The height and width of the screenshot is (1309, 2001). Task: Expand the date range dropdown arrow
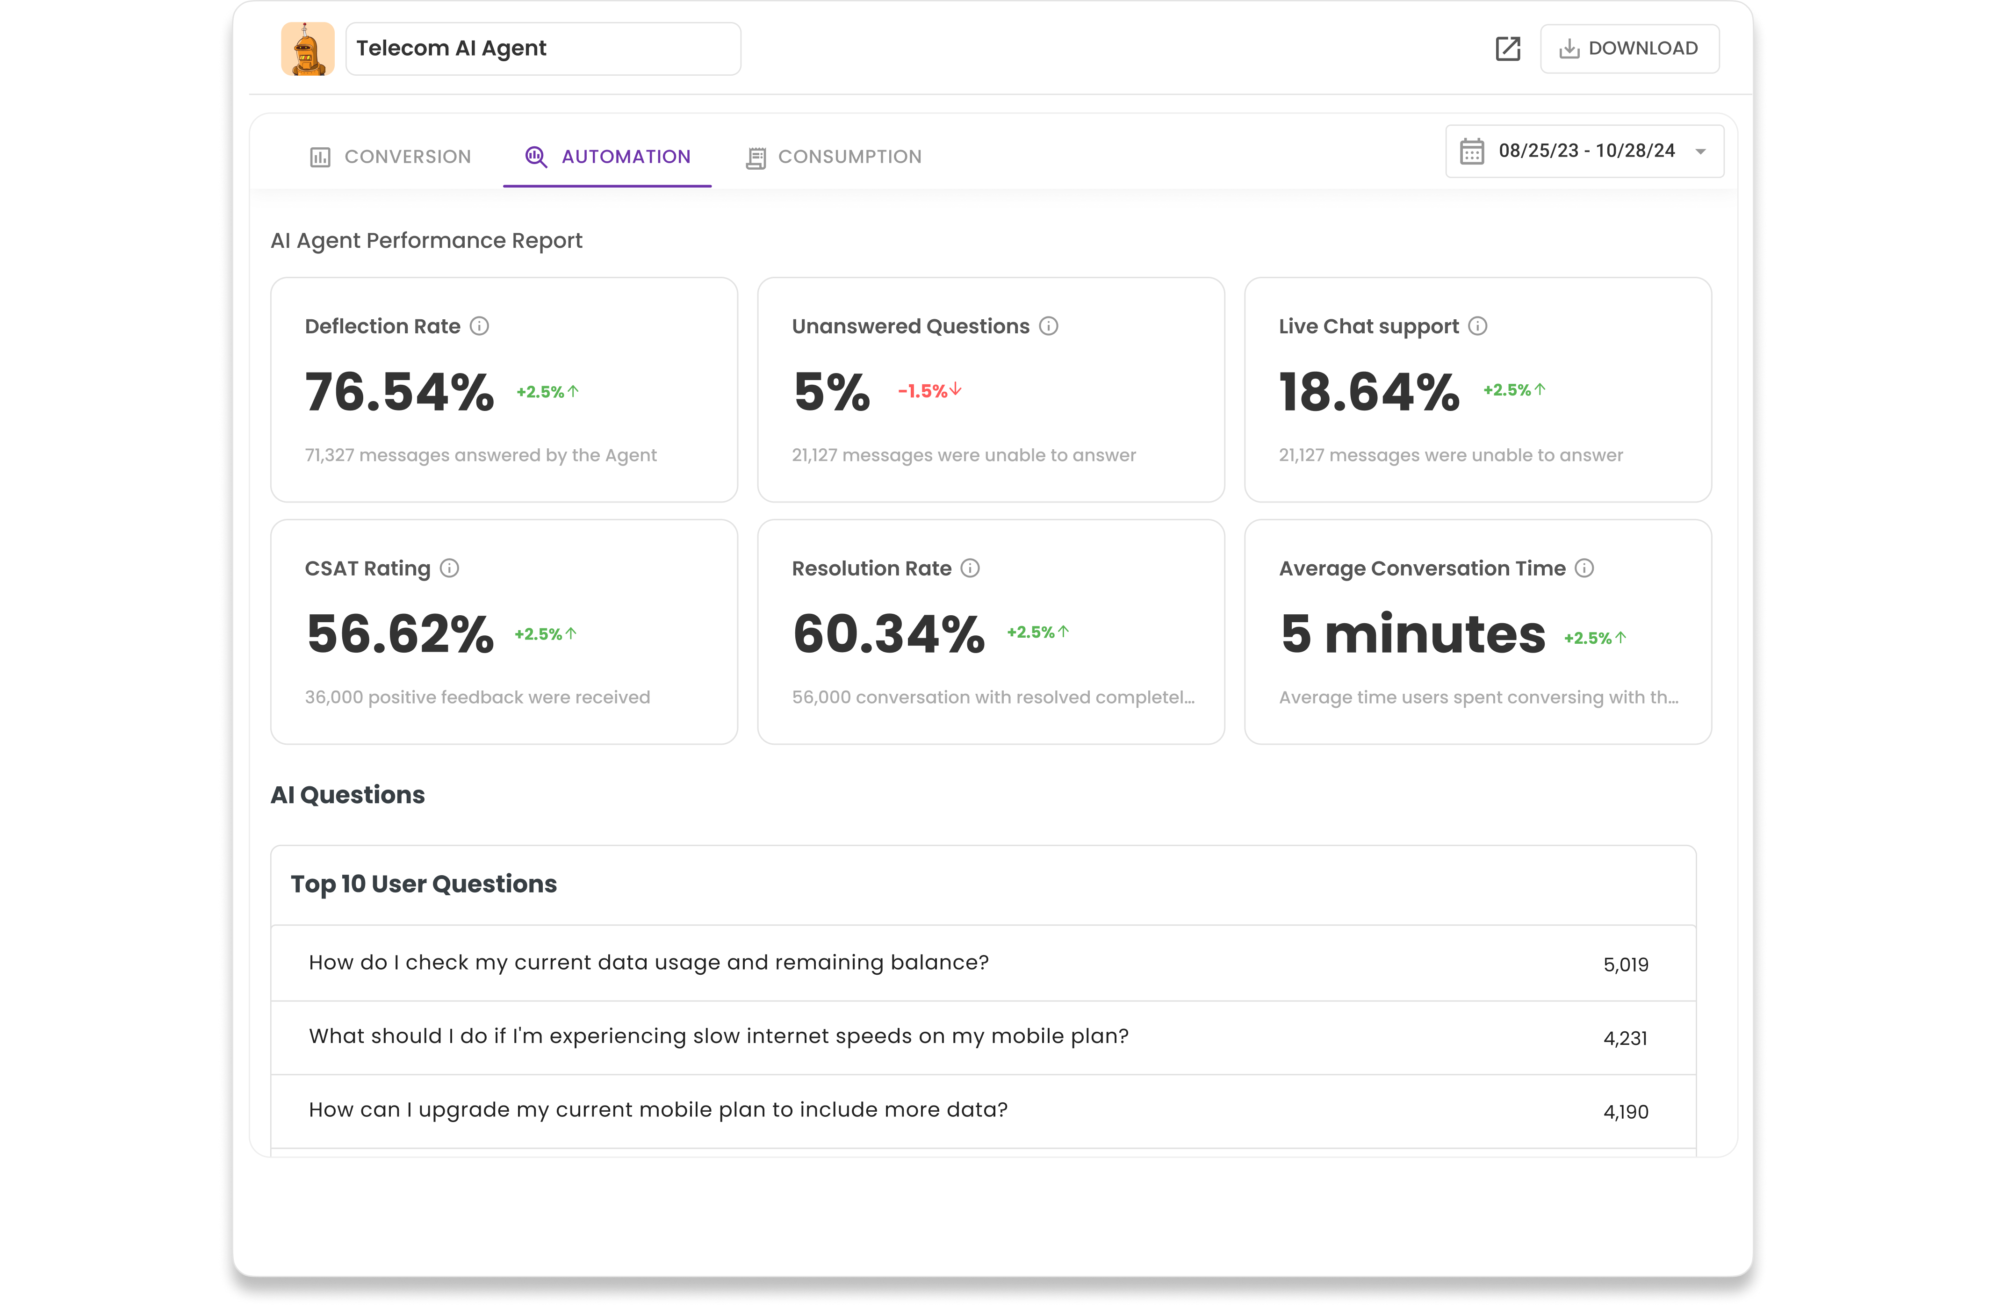1700,152
